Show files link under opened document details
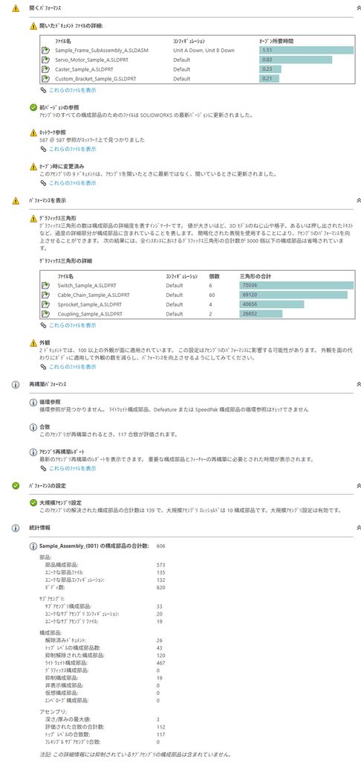 click(x=72, y=90)
